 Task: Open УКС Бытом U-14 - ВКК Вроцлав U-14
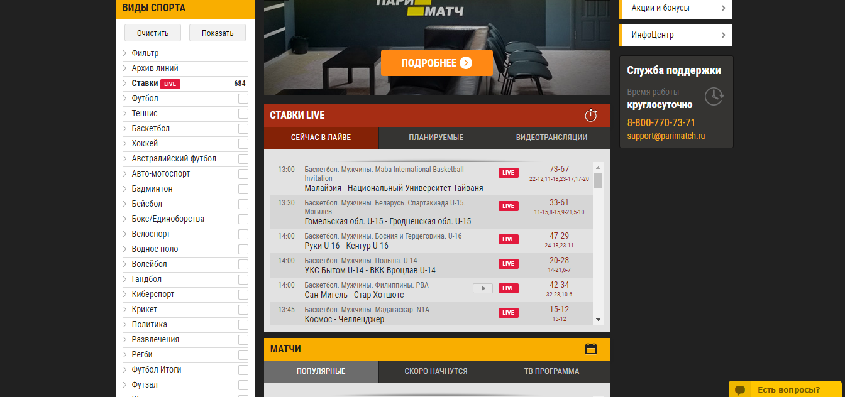point(370,271)
